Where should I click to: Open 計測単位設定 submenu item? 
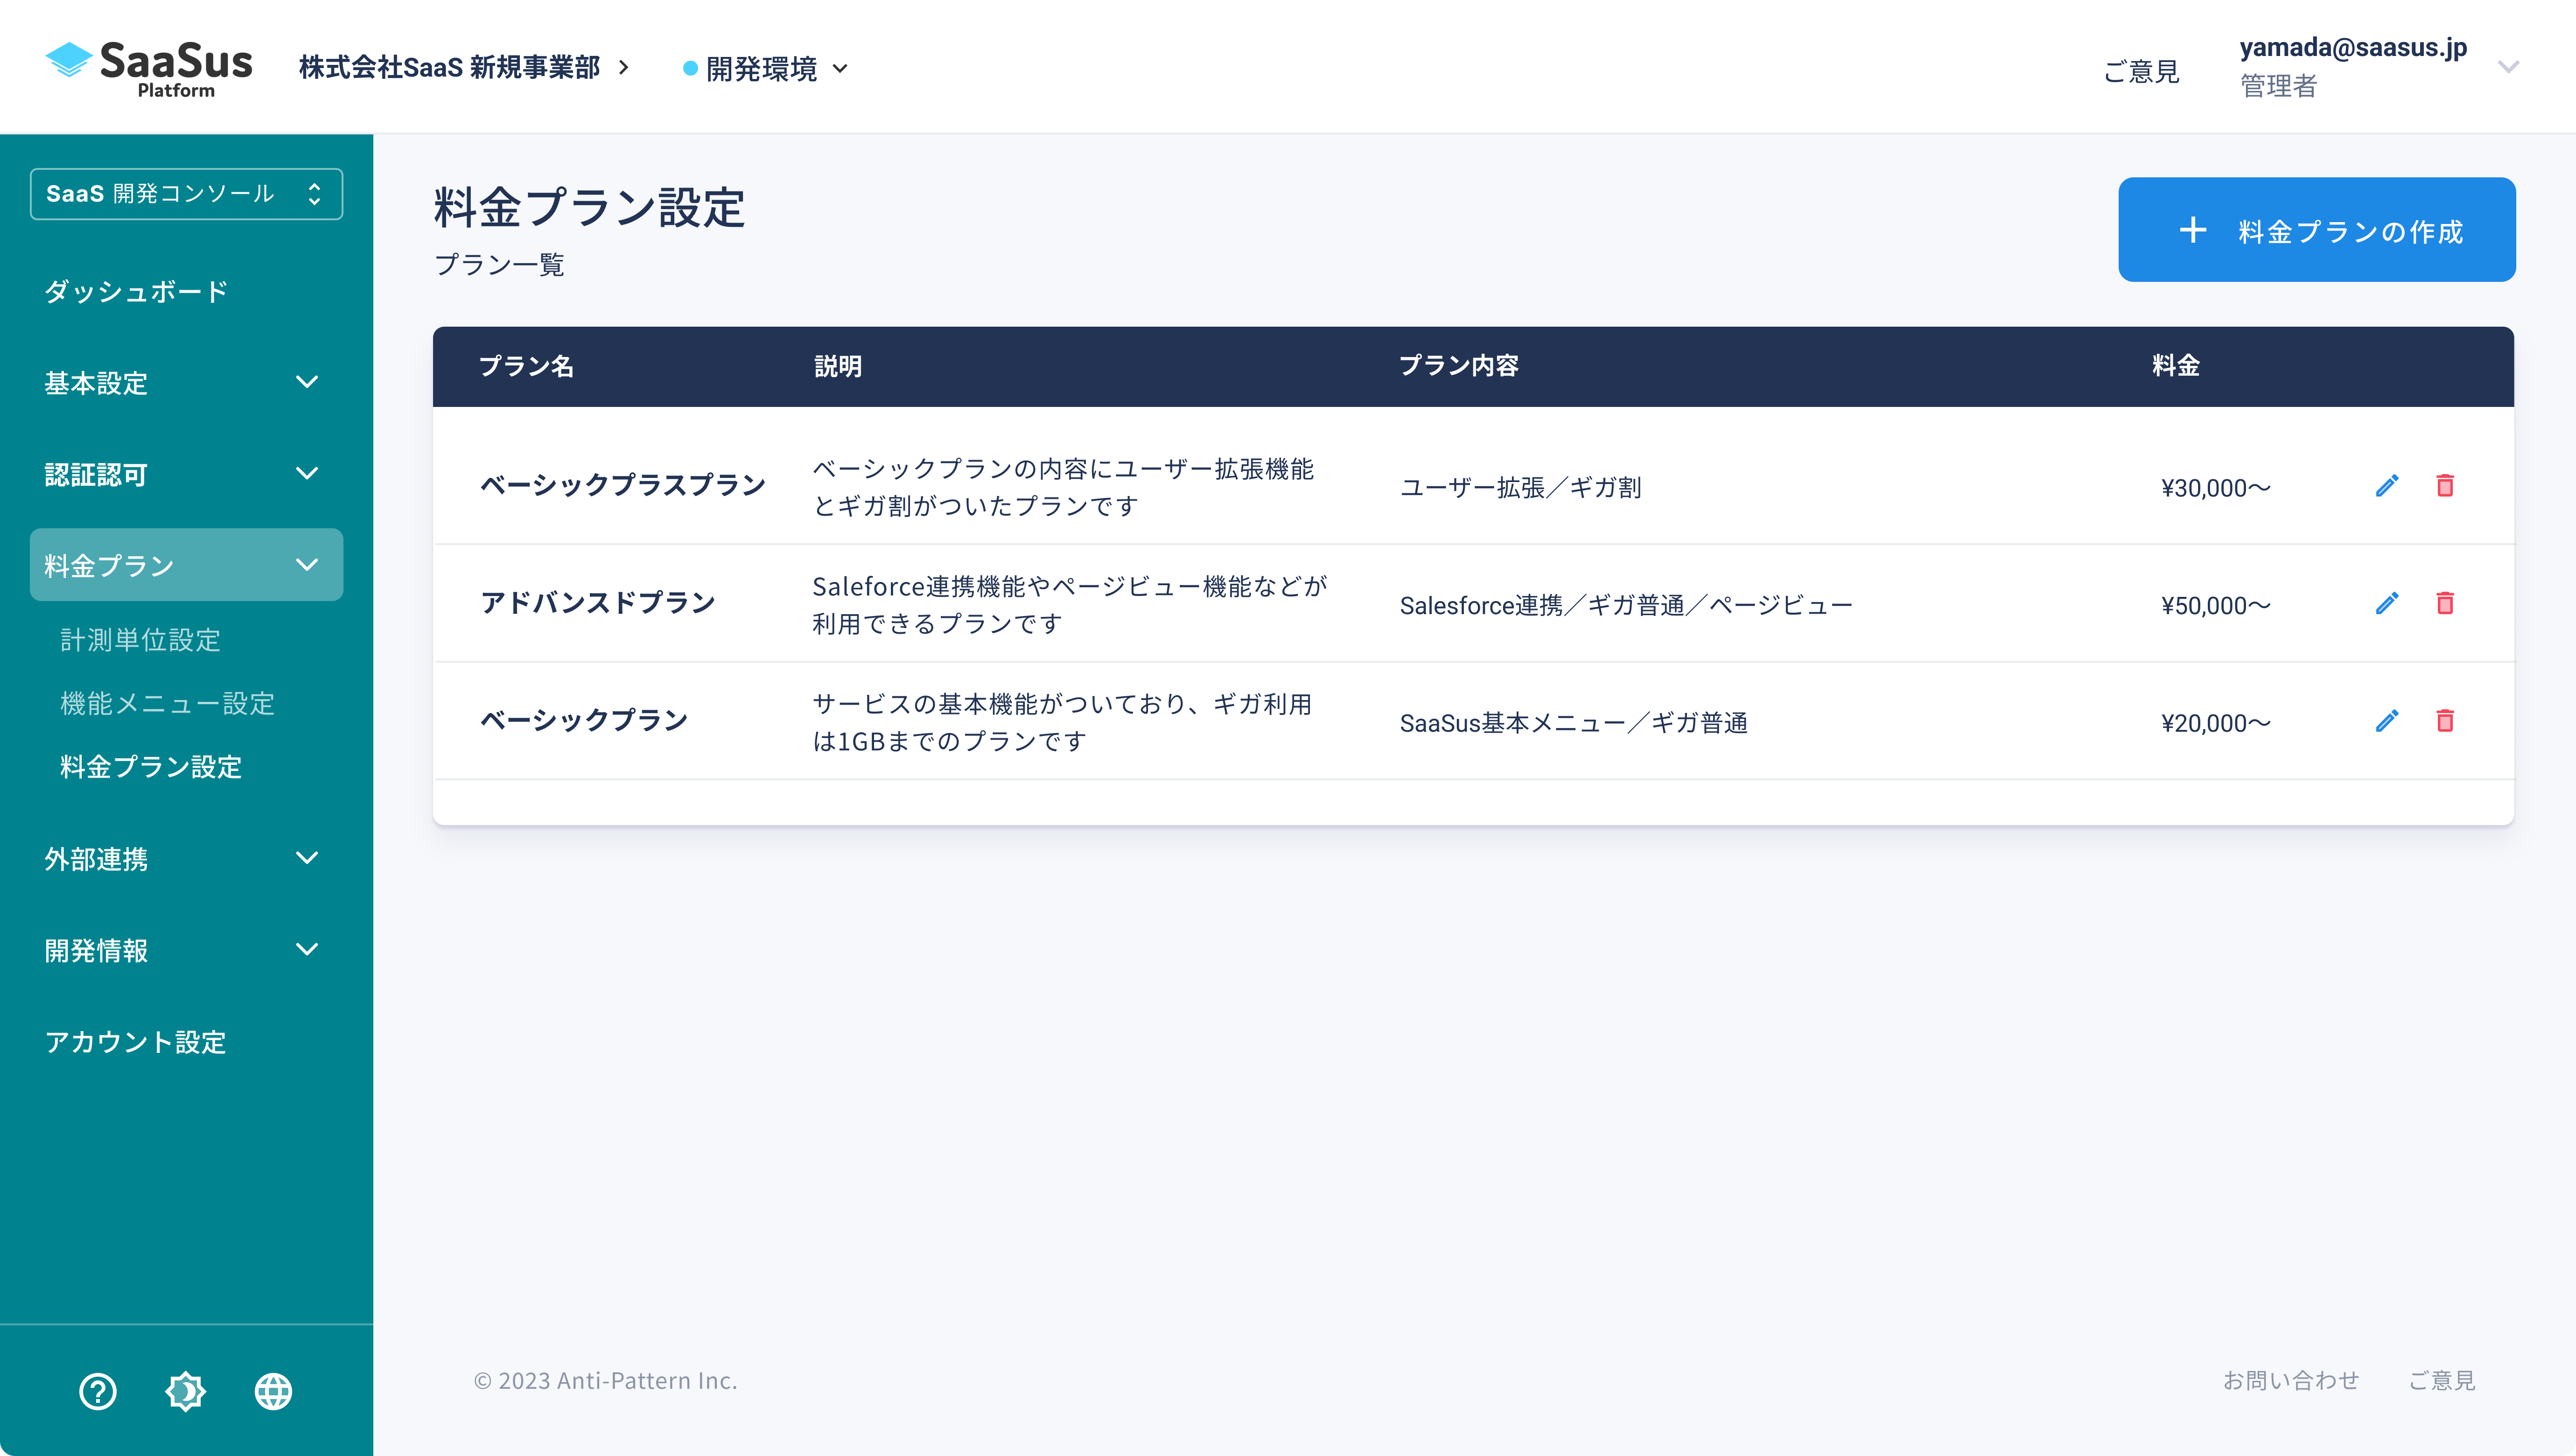click(x=141, y=640)
